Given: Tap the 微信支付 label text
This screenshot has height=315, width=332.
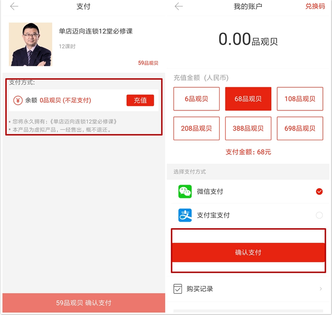Looking at the screenshot, I should (210, 192).
